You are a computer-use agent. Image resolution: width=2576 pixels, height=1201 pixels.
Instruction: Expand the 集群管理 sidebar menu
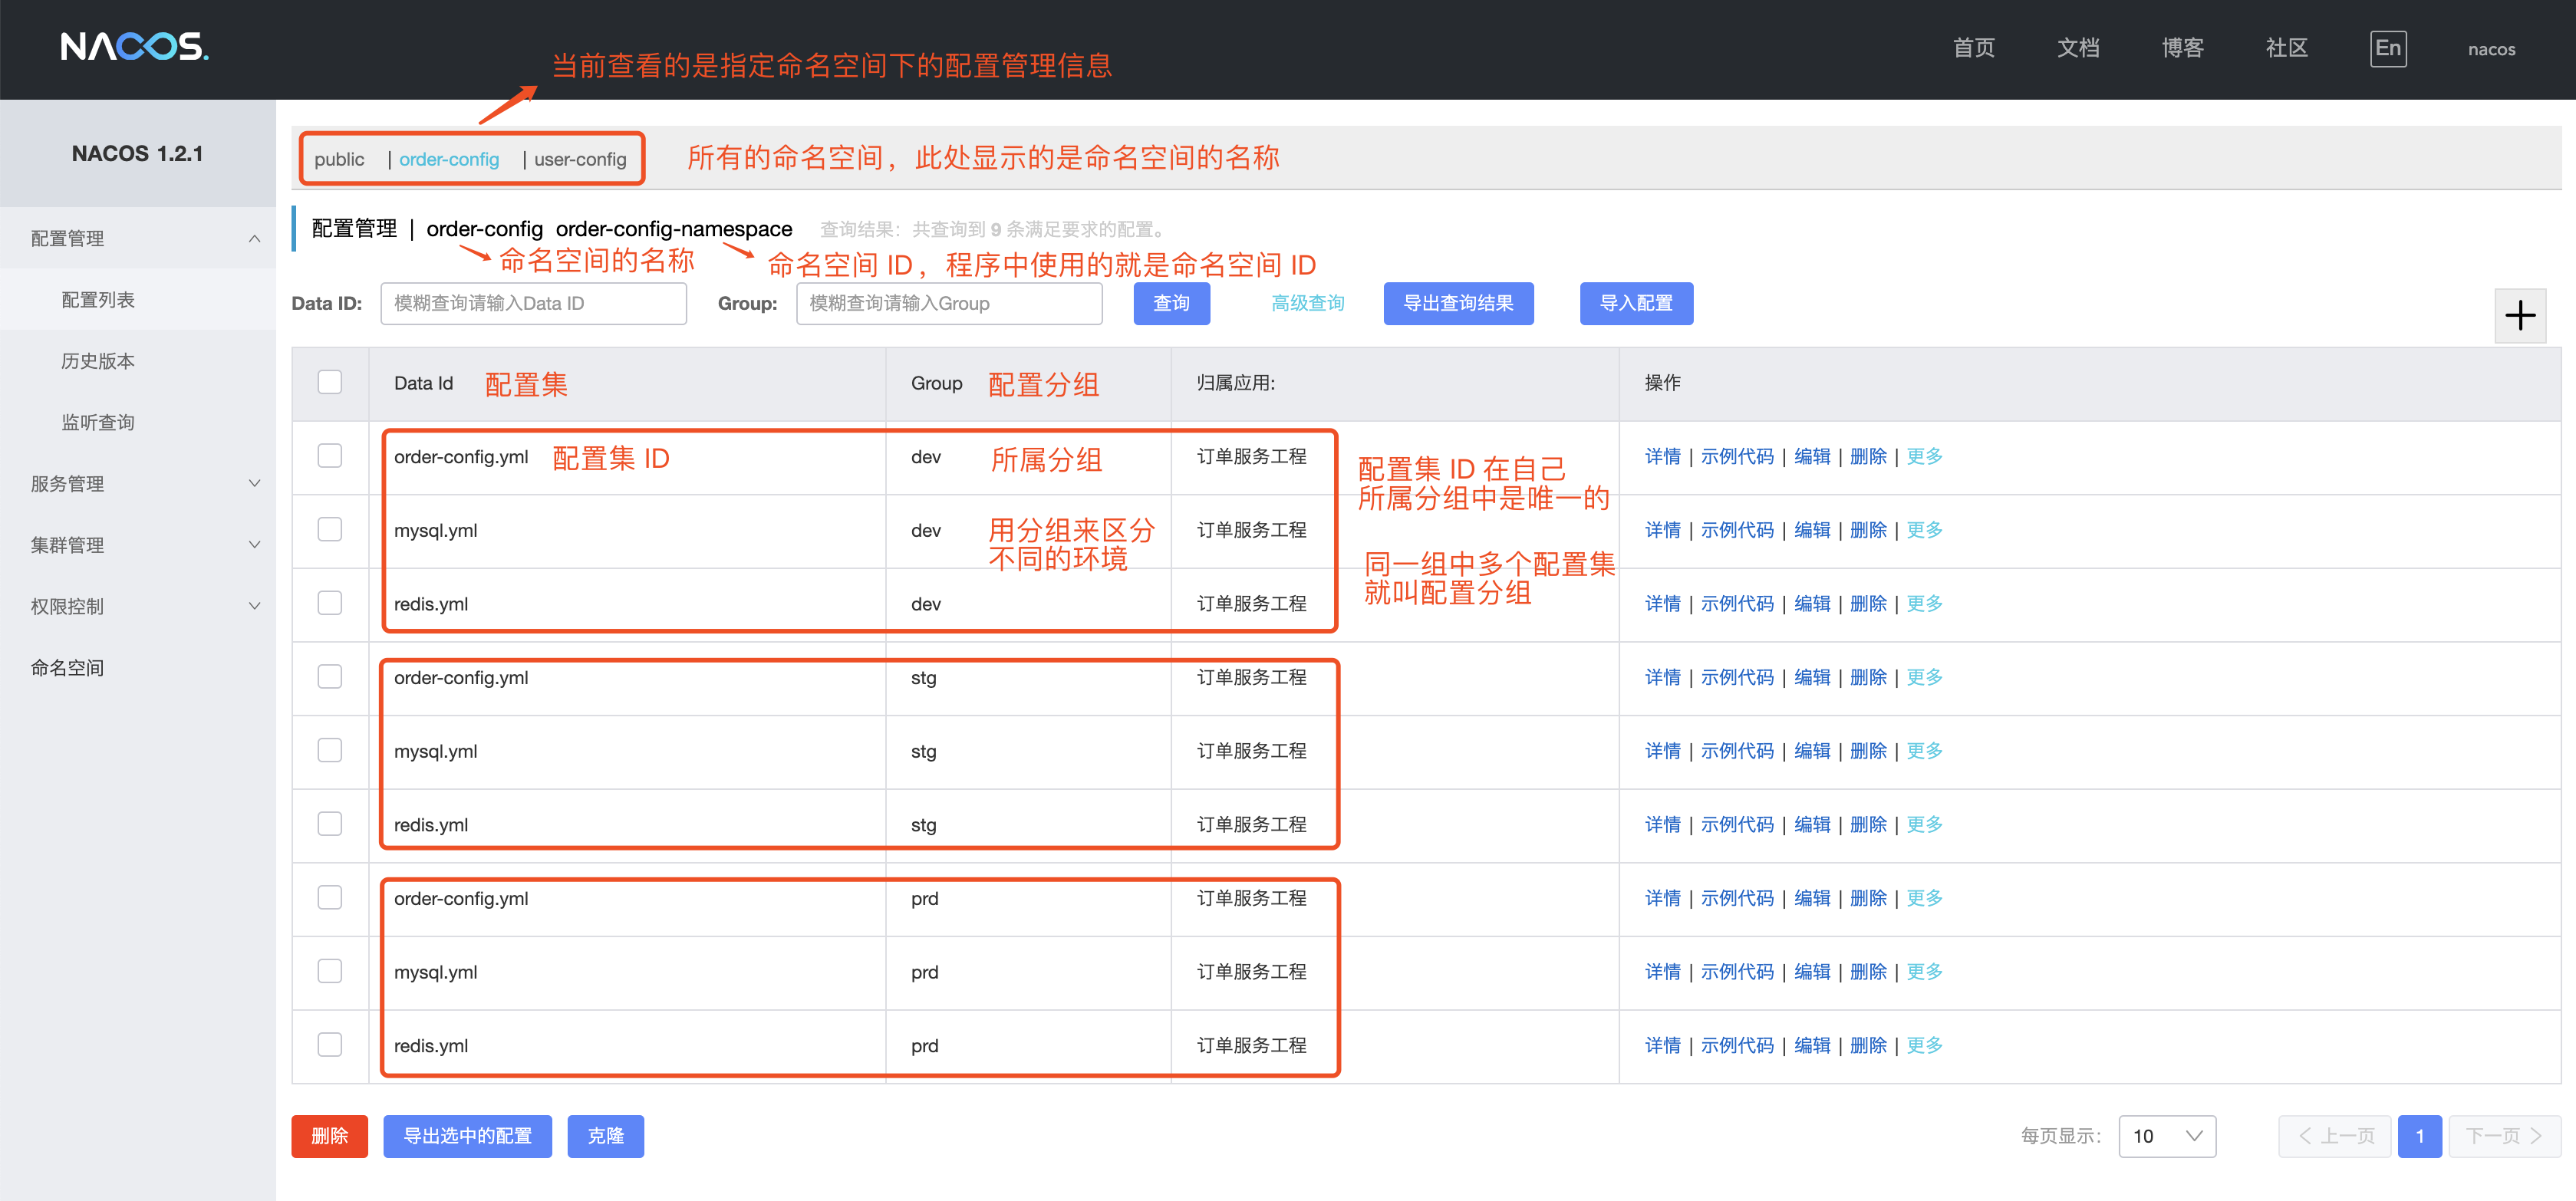click(254, 545)
